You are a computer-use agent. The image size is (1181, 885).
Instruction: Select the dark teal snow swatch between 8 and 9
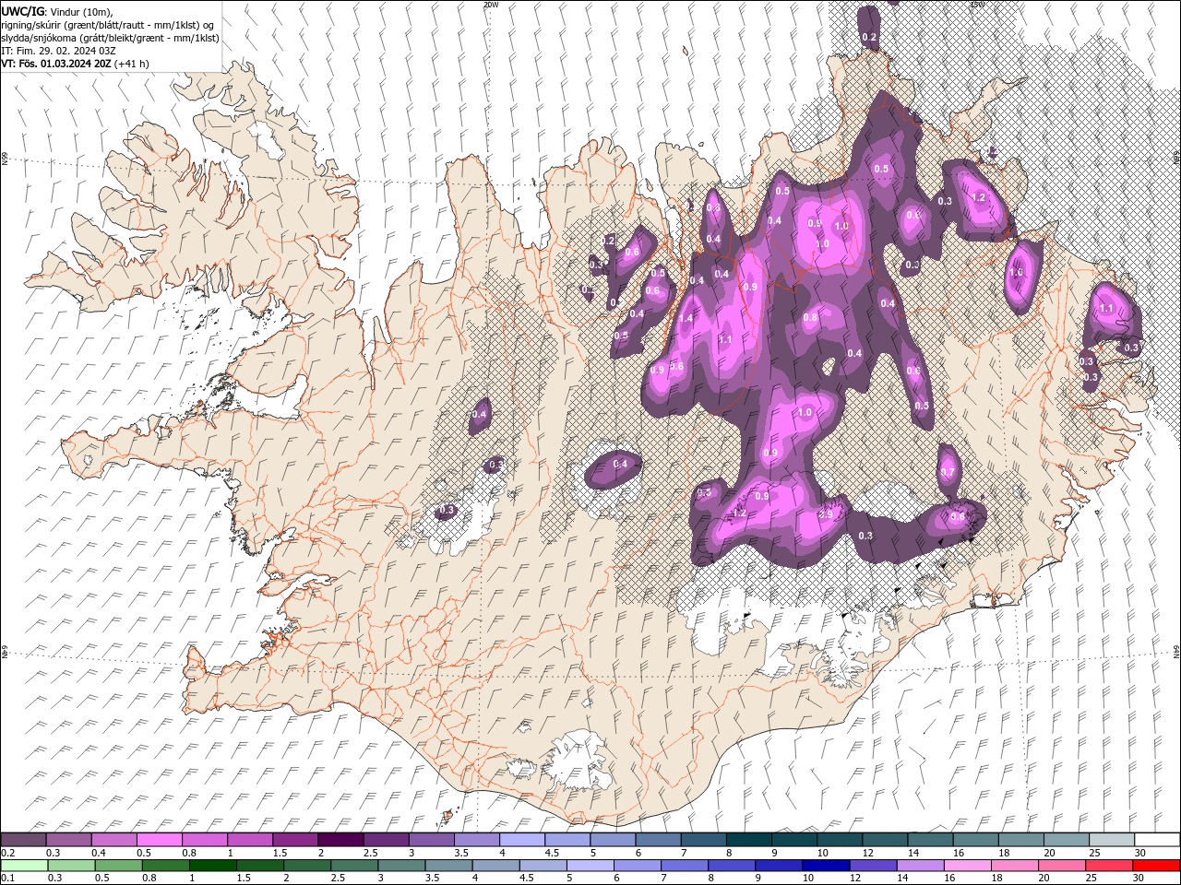pos(748,840)
